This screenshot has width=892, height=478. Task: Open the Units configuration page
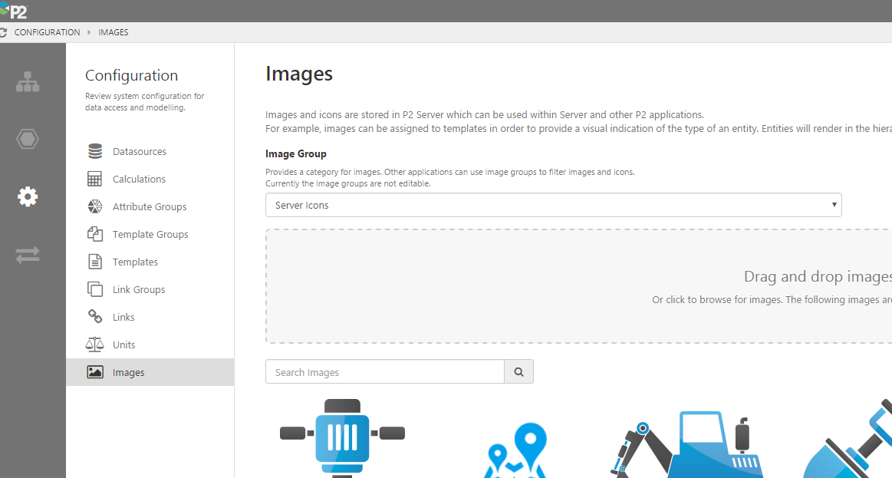[123, 345]
